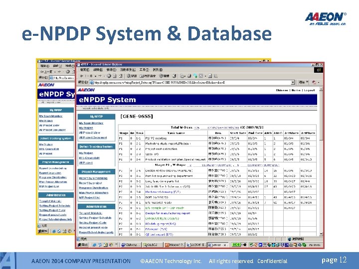
Task: Open MP Project List in front window
Action: [89, 197]
